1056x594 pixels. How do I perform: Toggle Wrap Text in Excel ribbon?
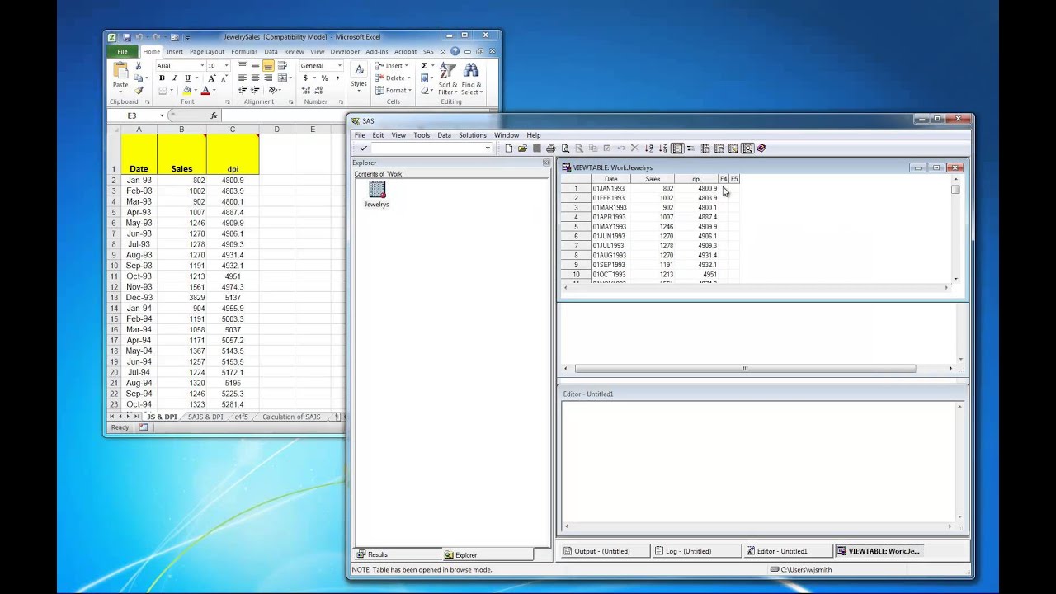coord(283,66)
